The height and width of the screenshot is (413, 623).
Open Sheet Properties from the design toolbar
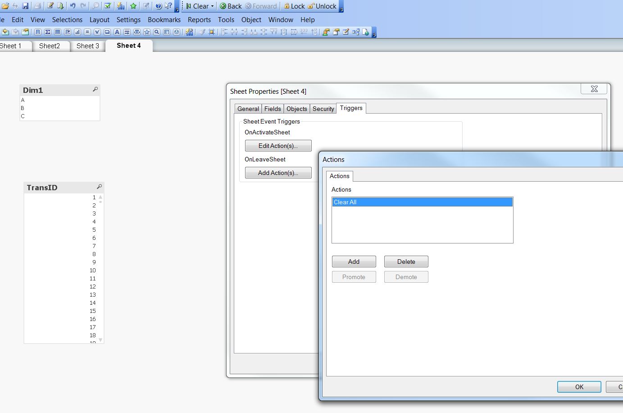26,32
